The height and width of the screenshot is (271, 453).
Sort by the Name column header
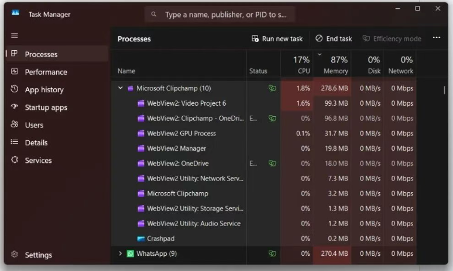pyautogui.click(x=179, y=64)
